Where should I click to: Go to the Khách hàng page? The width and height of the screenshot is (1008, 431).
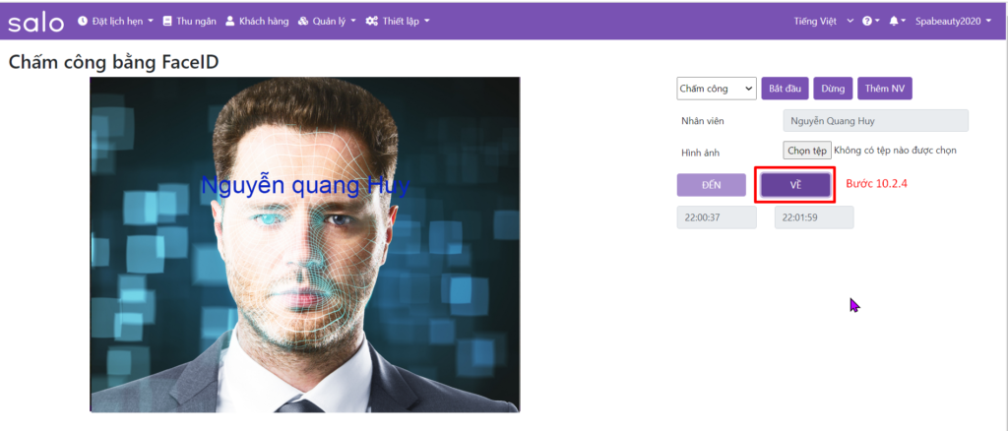[257, 22]
